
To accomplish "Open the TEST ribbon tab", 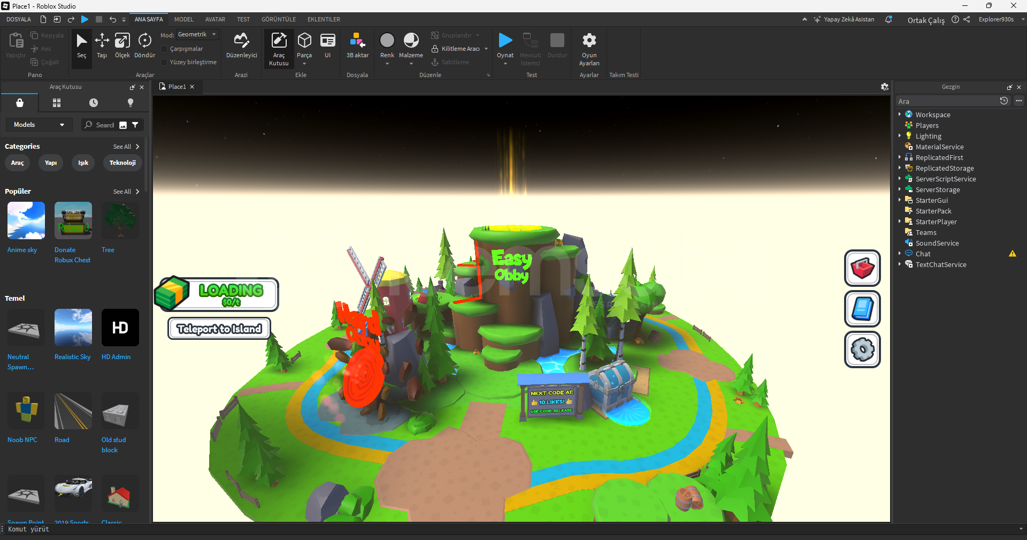I will pos(243,19).
